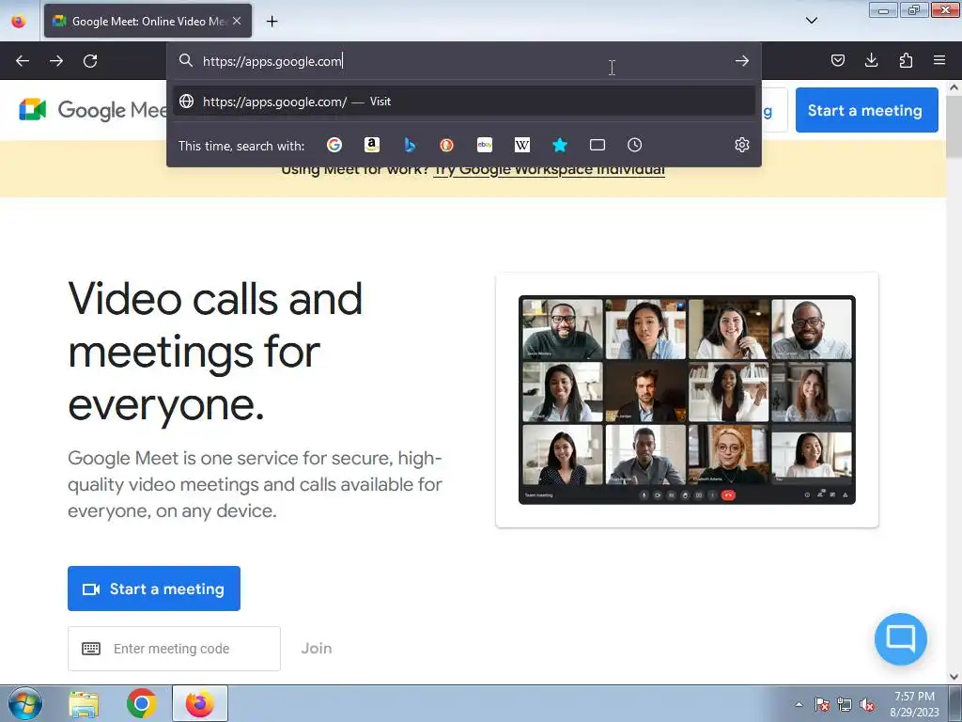Click the network tray icon

click(x=845, y=705)
